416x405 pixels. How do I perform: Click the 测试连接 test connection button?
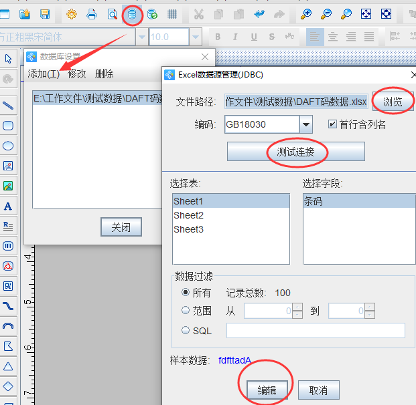[295, 152]
